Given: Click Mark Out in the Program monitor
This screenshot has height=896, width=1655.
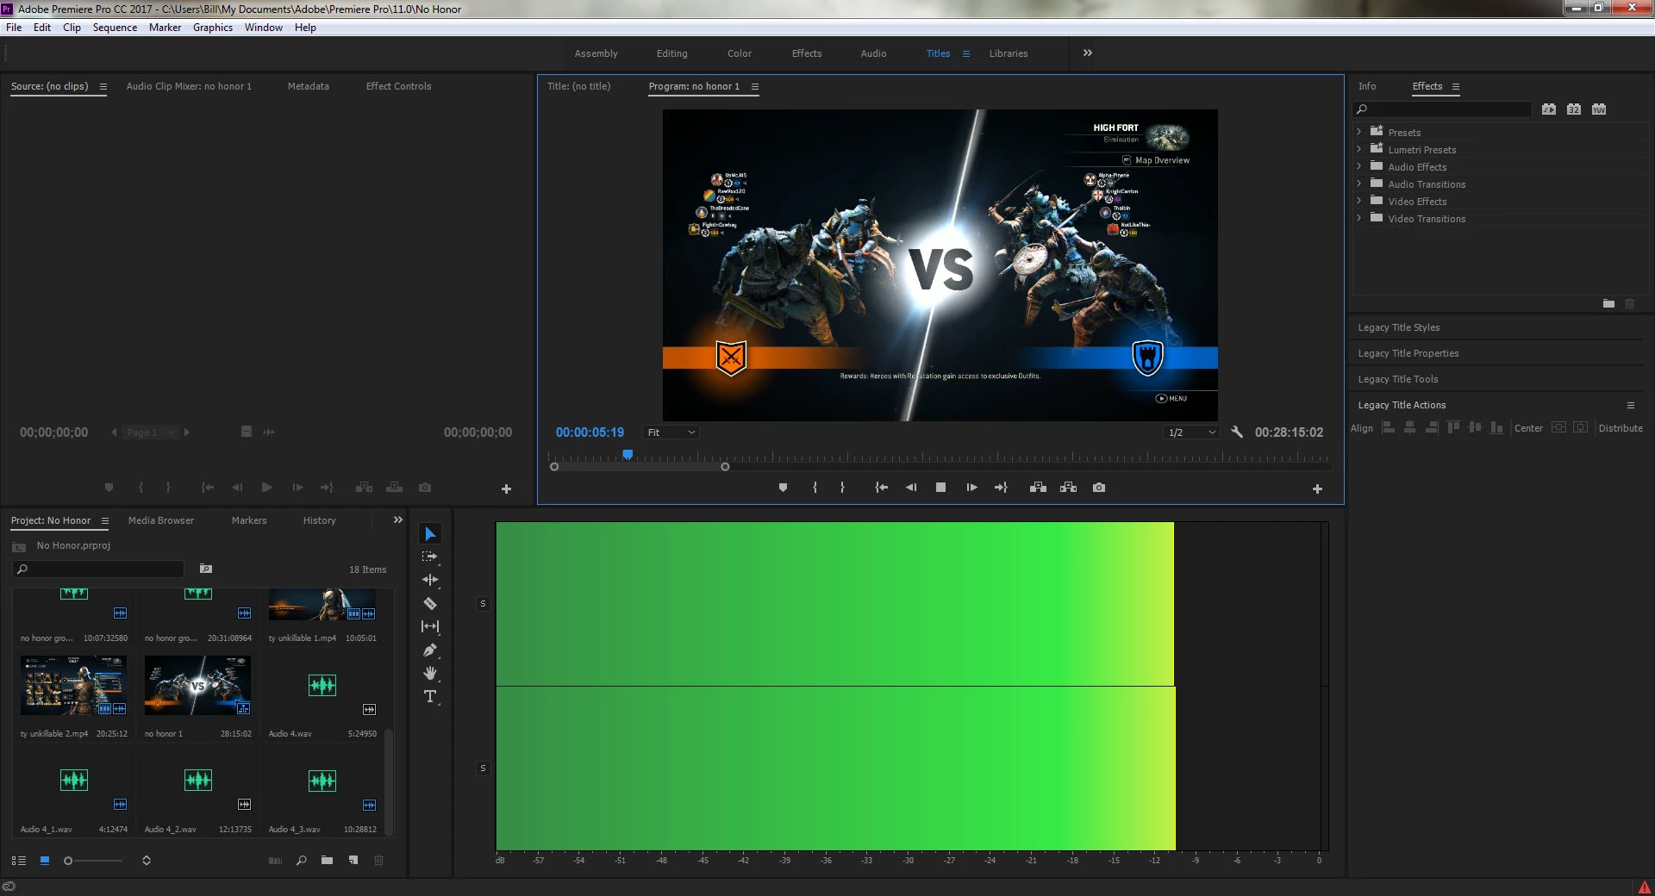Looking at the screenshot, I should click(842, 488).
